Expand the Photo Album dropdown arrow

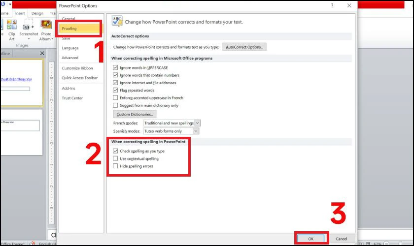click(52, 39)
